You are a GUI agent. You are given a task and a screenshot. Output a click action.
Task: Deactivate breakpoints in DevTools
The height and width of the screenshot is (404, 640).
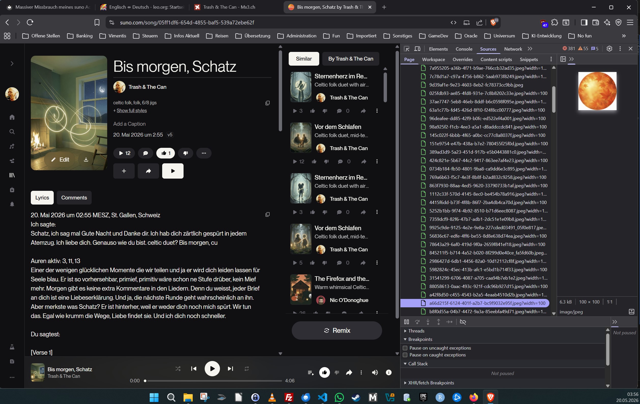click(x=463, y=322)
